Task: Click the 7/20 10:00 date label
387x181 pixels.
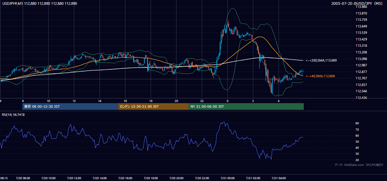Action: [x=48, y=178]
